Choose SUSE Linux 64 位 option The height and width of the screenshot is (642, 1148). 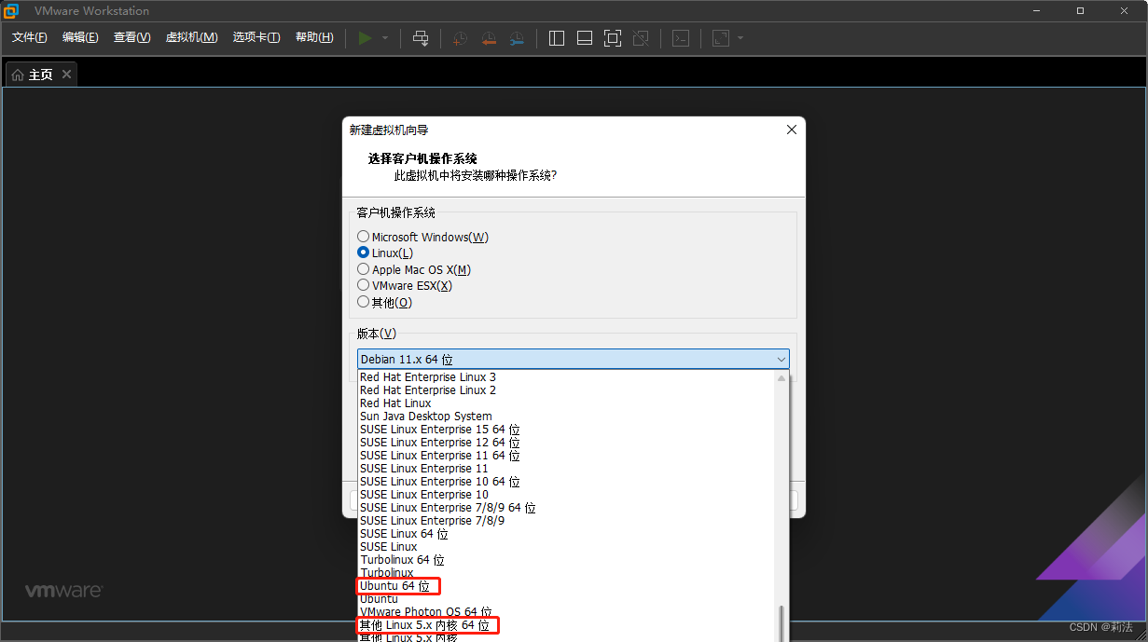click(566, 534)
